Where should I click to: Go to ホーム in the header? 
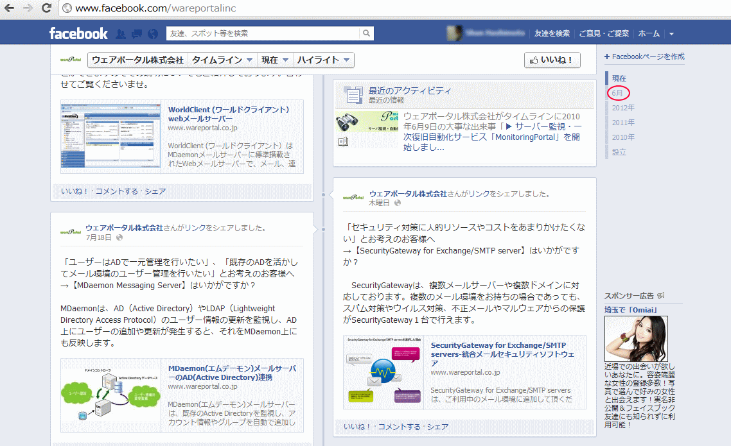point(649,33)
